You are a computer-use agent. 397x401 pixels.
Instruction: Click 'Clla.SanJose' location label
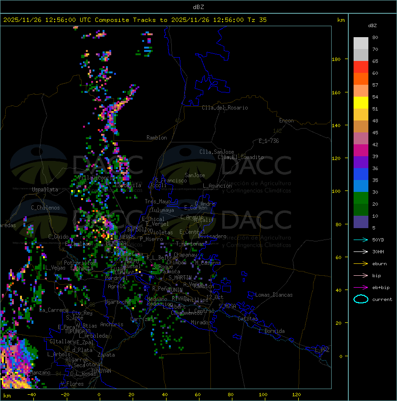217,152
